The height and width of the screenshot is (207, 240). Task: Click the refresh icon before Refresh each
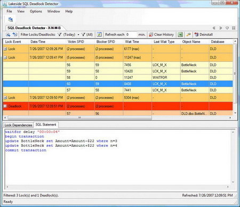pyautogui.click(x=99, y=35)
